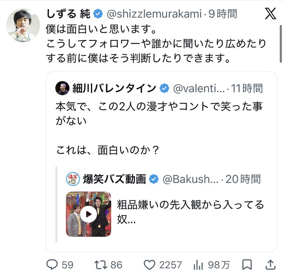Open view analytics bar chart icon
The height and width of the screenshot is (277, 284).
click(x=198, y=265)
